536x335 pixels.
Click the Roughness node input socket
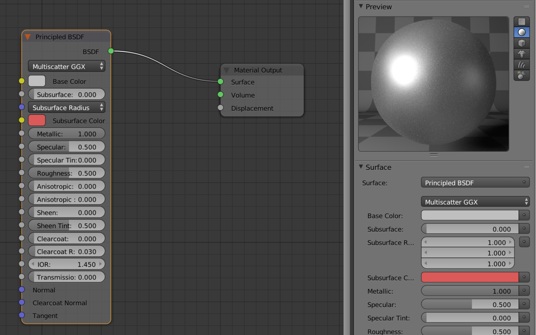21,172
